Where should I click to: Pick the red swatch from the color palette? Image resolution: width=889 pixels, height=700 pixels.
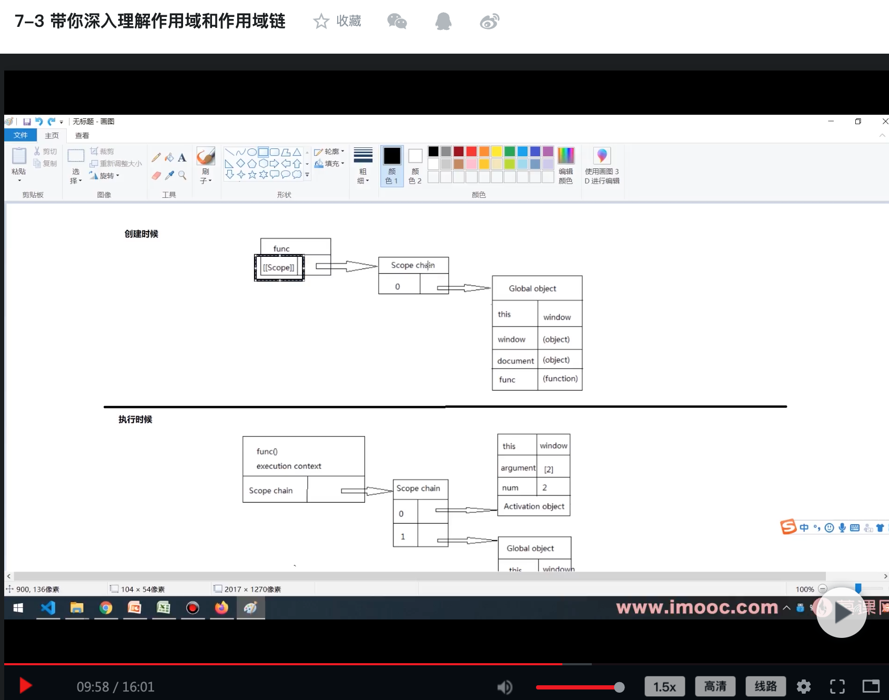pos(471,151)
